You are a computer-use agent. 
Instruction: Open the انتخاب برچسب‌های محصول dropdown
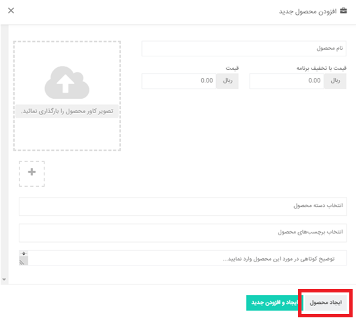click(x=183, y=233)
